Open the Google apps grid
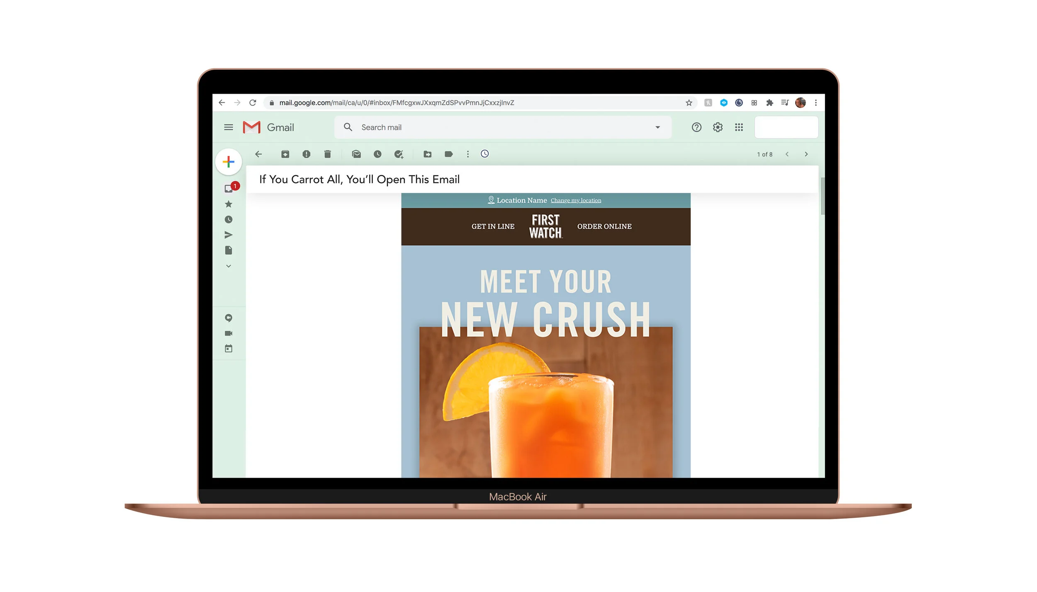 pos(739,127)
